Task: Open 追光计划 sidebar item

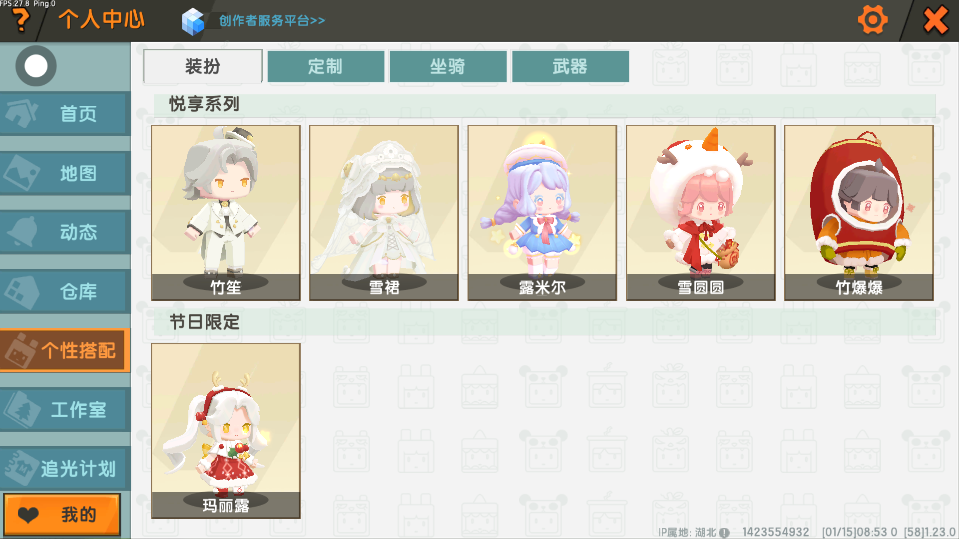Action: pyautogui.click(x=65, y=469)
